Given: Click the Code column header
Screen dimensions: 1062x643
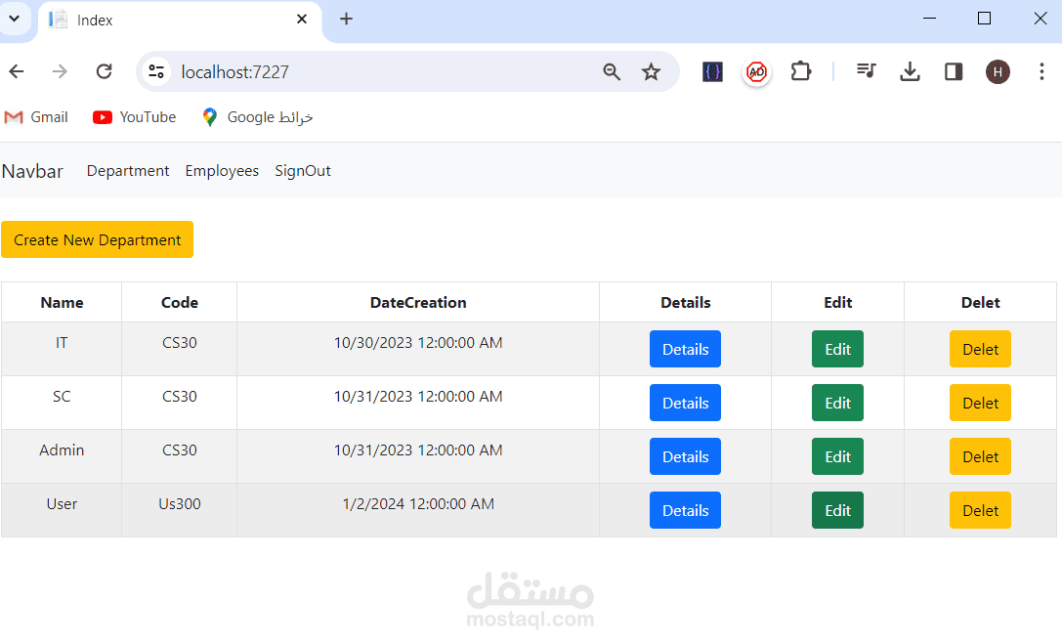Looking at the screenshot, I should coord(180,303).
